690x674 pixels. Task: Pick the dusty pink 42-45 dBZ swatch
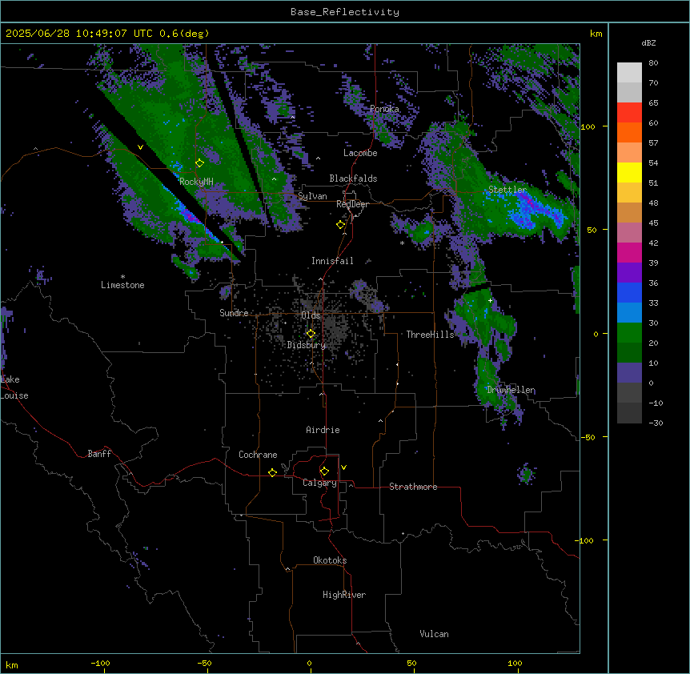(x=629, y=233)
